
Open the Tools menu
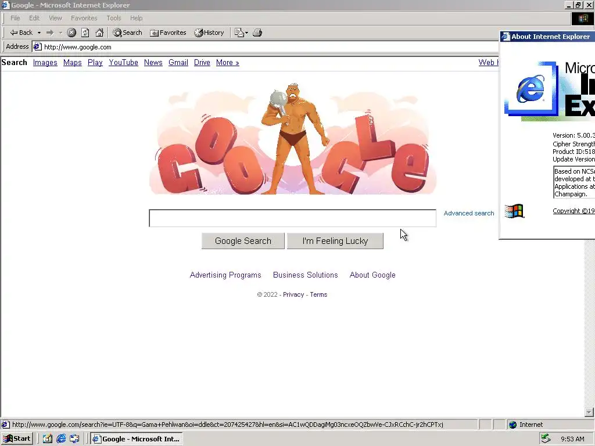click(114, 18)
